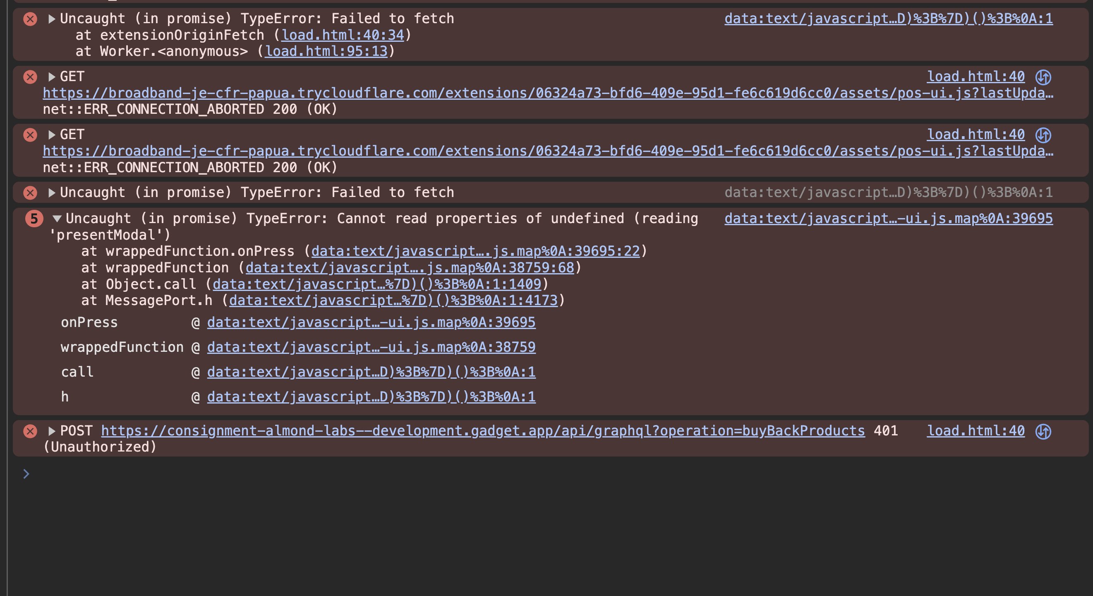The width and height of the screenshot is (1093, 596).
Task: Open first GET request in Network panel icon
Action: (x=1043, y=77)
